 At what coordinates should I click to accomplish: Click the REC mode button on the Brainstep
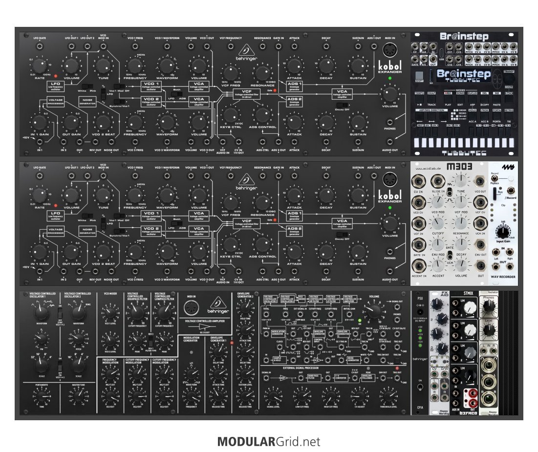click(448, 99)
